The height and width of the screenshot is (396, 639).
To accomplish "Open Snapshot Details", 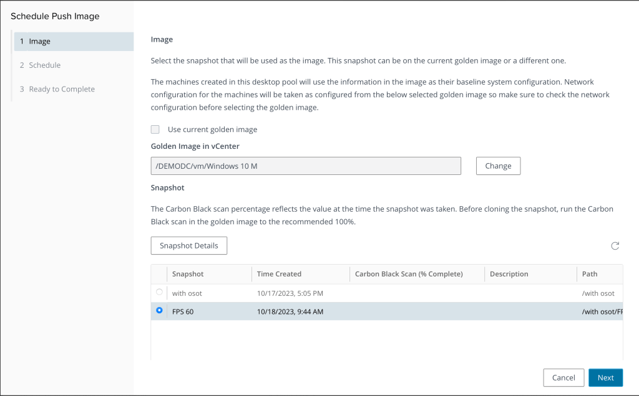I will [x=188, y=246].
